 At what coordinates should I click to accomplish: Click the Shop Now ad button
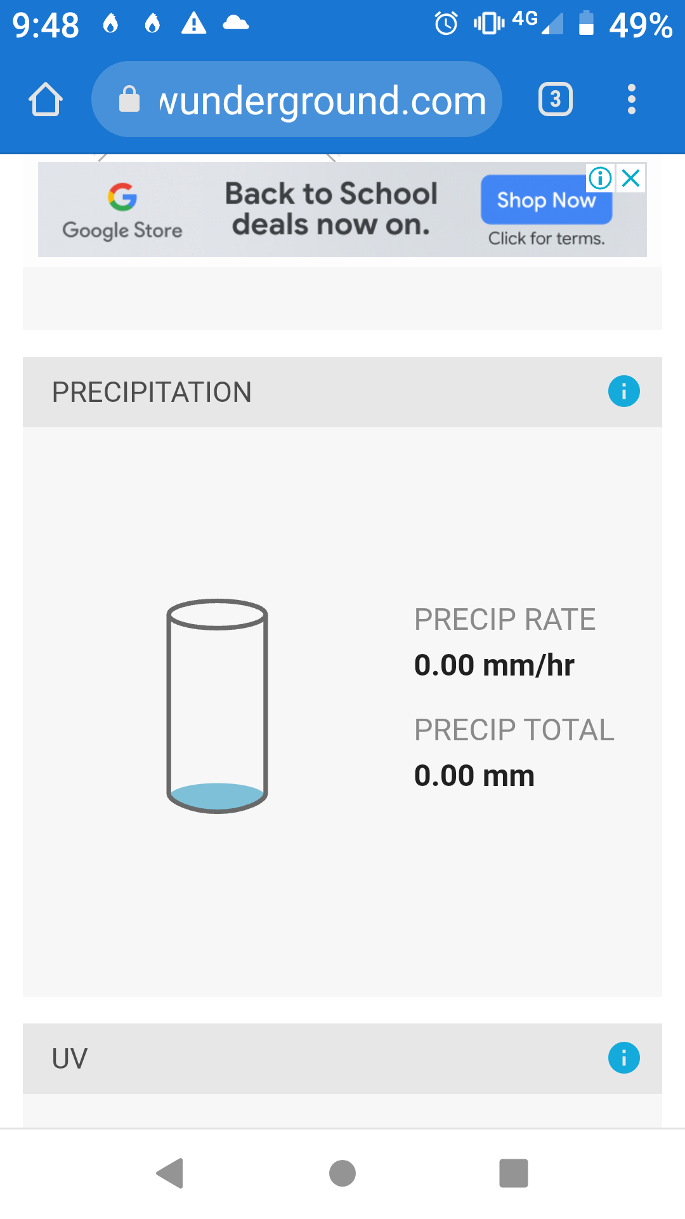click(546, 200)
